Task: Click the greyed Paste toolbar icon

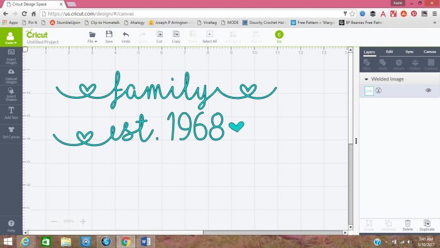Action: (x=192, y=37)
